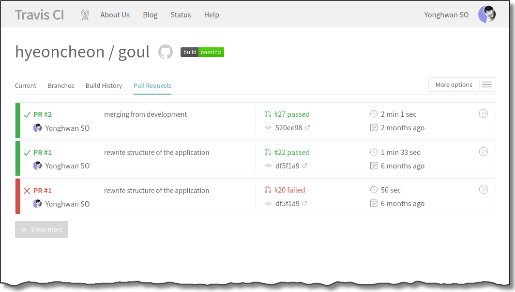Screen dimensions: 515x292
Task: Click the Travis CI logo text
Action: (x=39, y=15)
